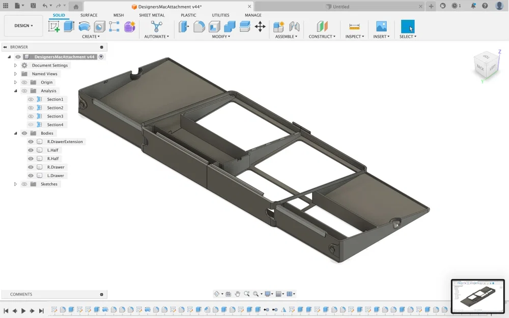This screenshot has height=318, width=509.
Task: Click the Save disk icon
Action: 33,6
